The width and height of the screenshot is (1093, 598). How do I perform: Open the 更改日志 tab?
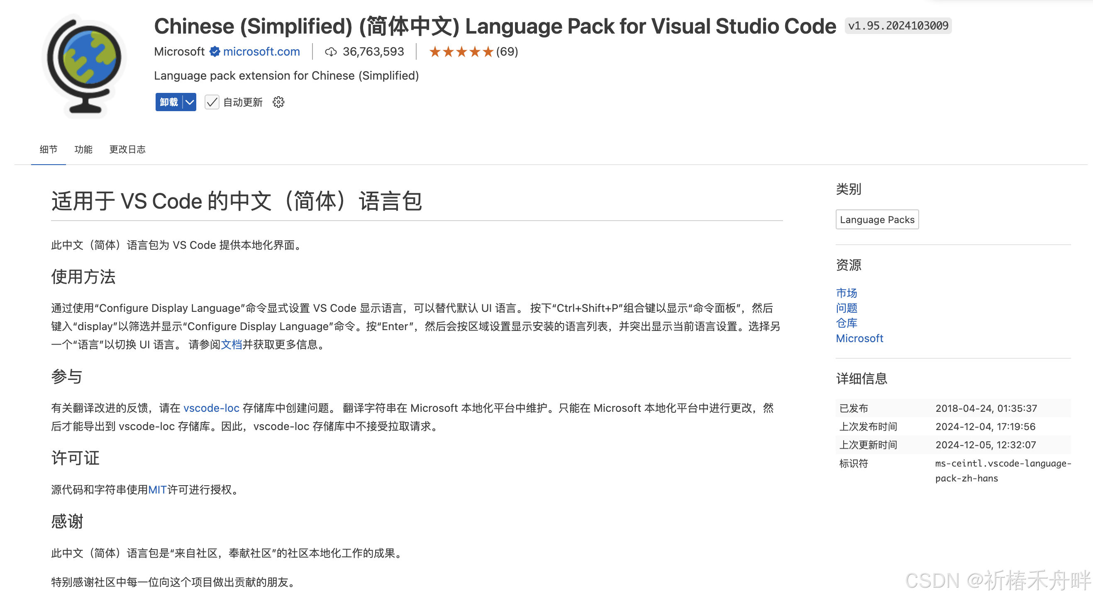click(x=127, y=149)
